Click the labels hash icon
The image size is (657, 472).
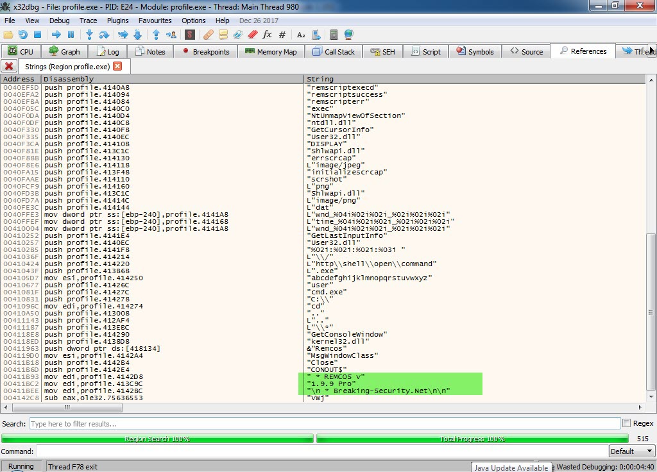click(282, 35)
